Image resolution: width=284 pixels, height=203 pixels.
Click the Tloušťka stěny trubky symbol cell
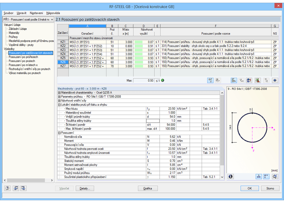153,121
